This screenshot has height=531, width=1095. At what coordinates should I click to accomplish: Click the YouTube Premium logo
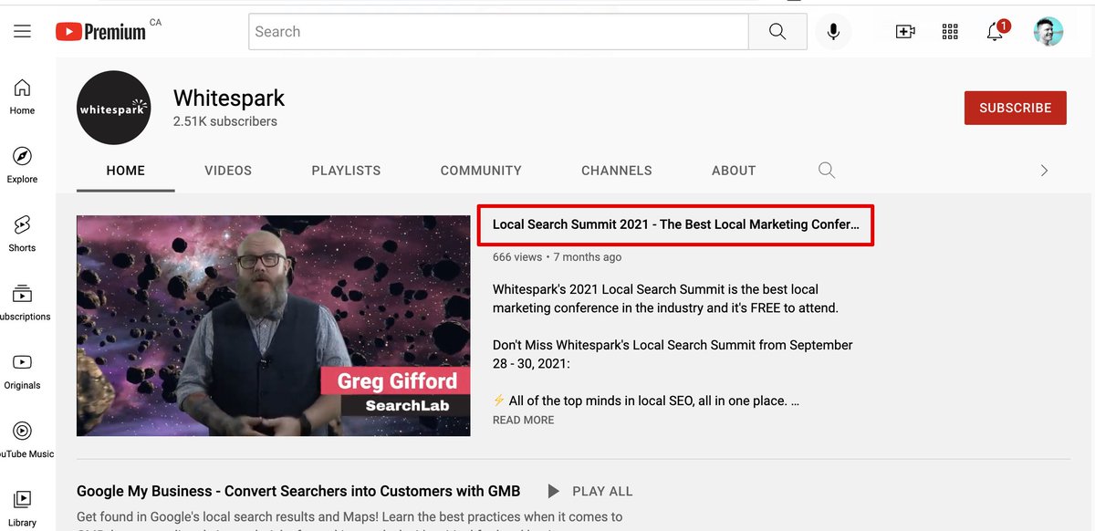click(x=100, y=32)
